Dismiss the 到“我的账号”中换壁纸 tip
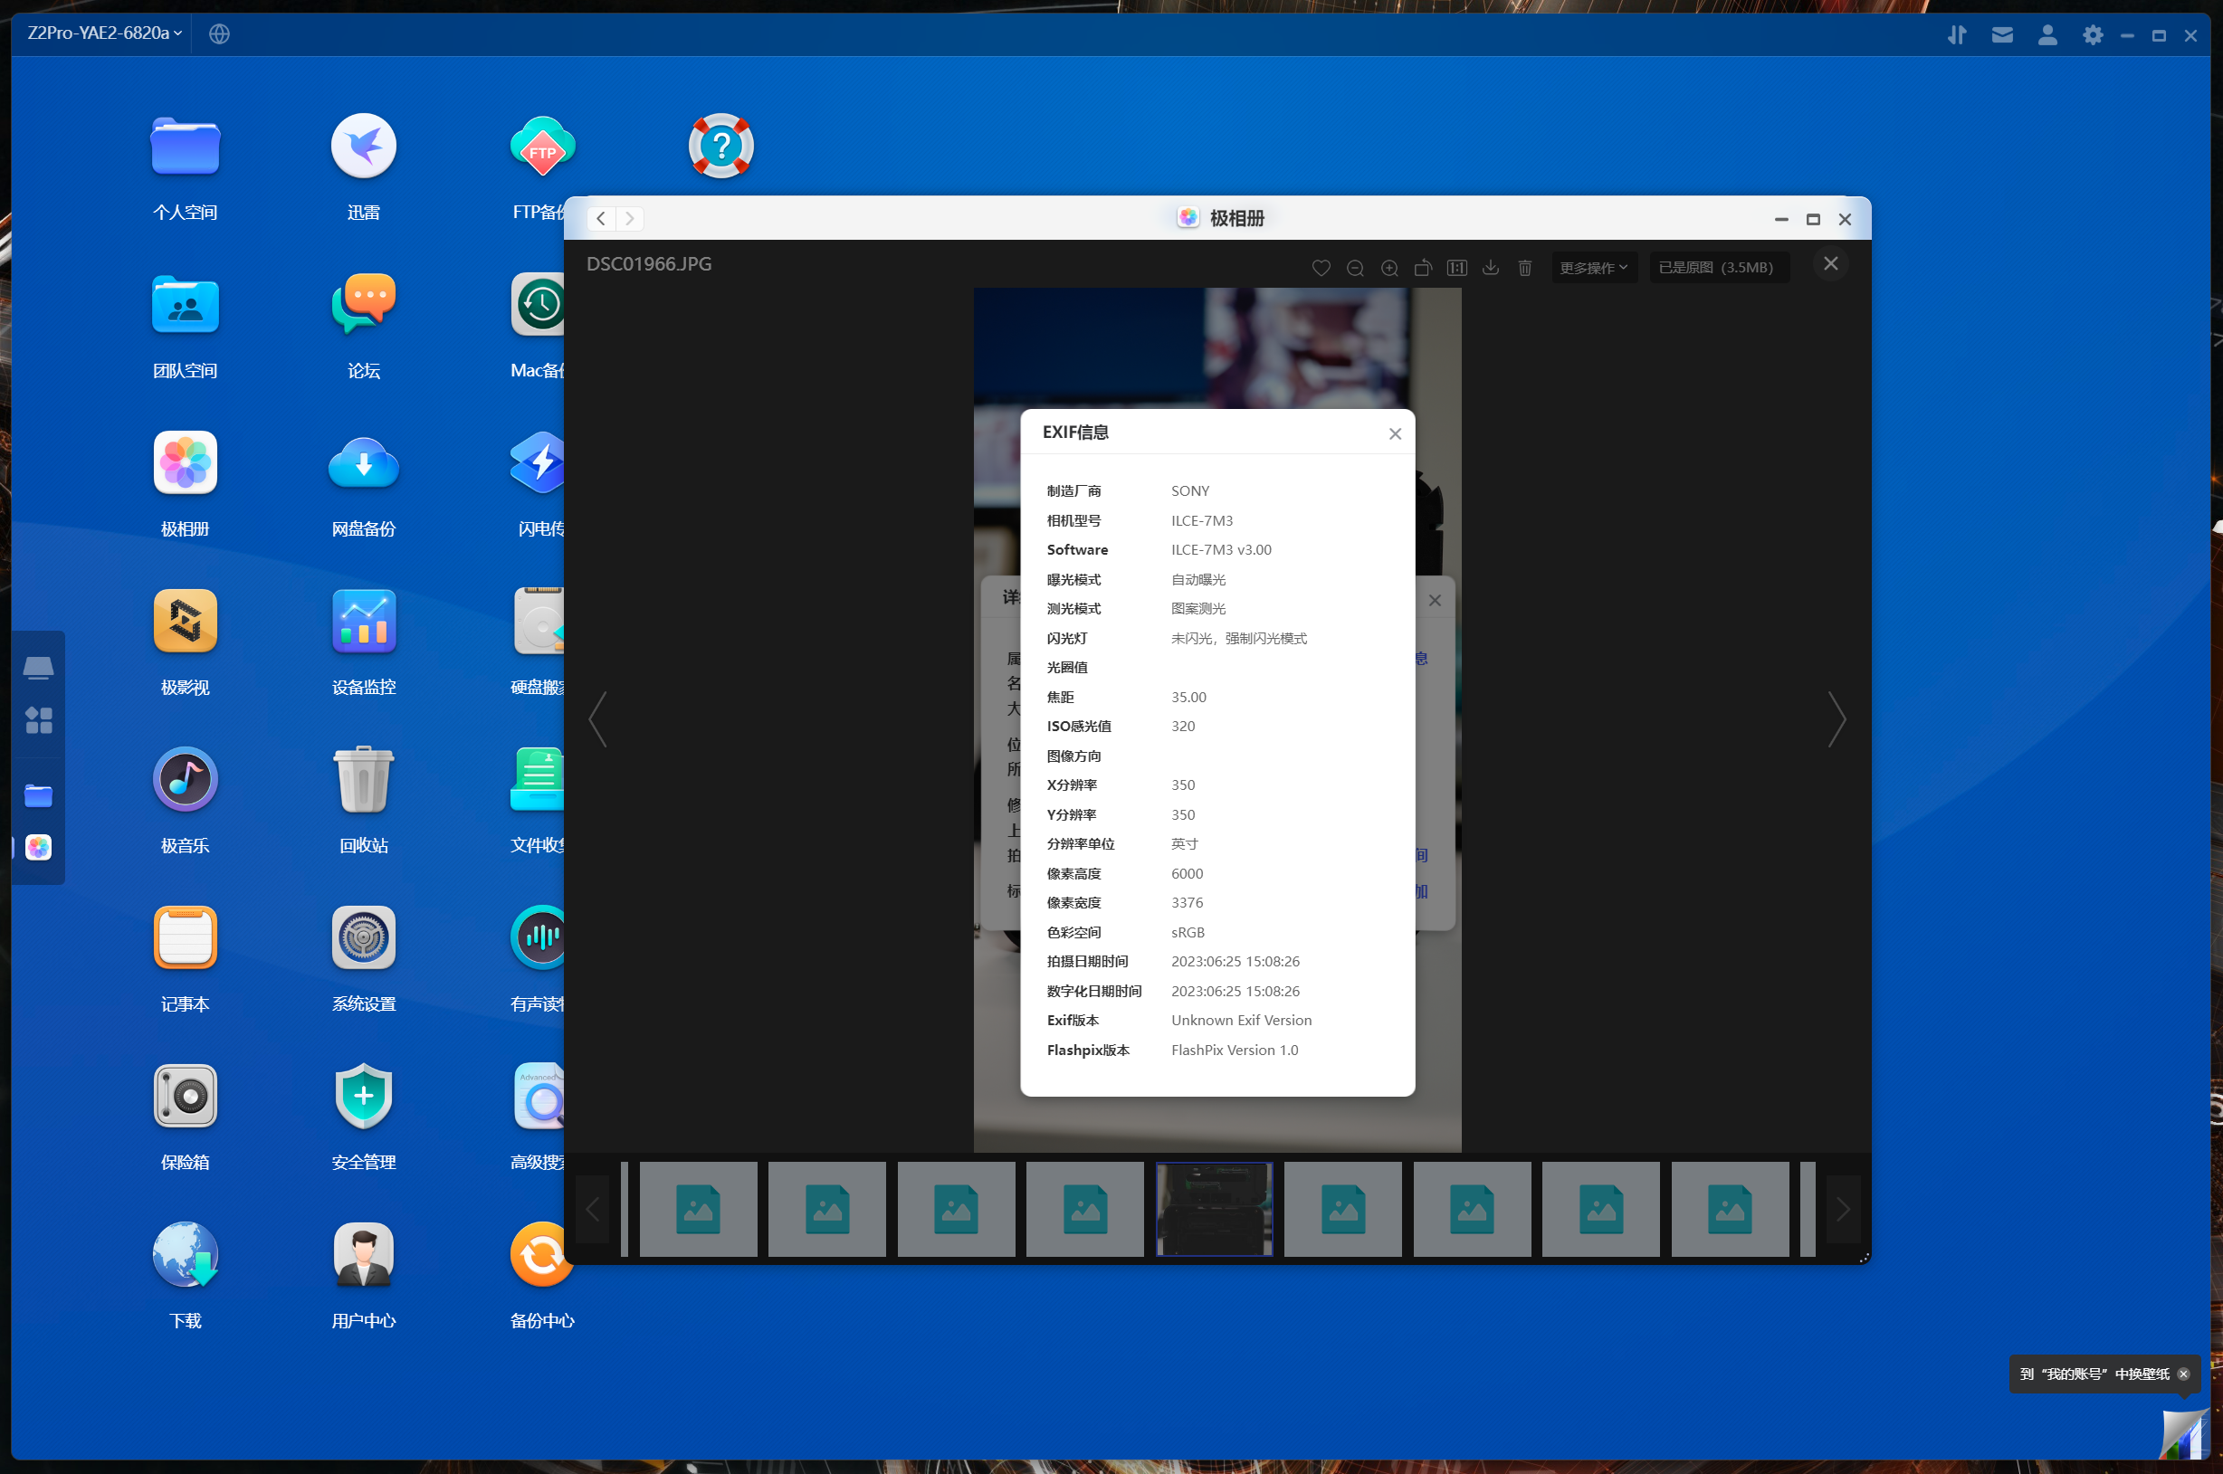 click(x=2183, y=1374)
